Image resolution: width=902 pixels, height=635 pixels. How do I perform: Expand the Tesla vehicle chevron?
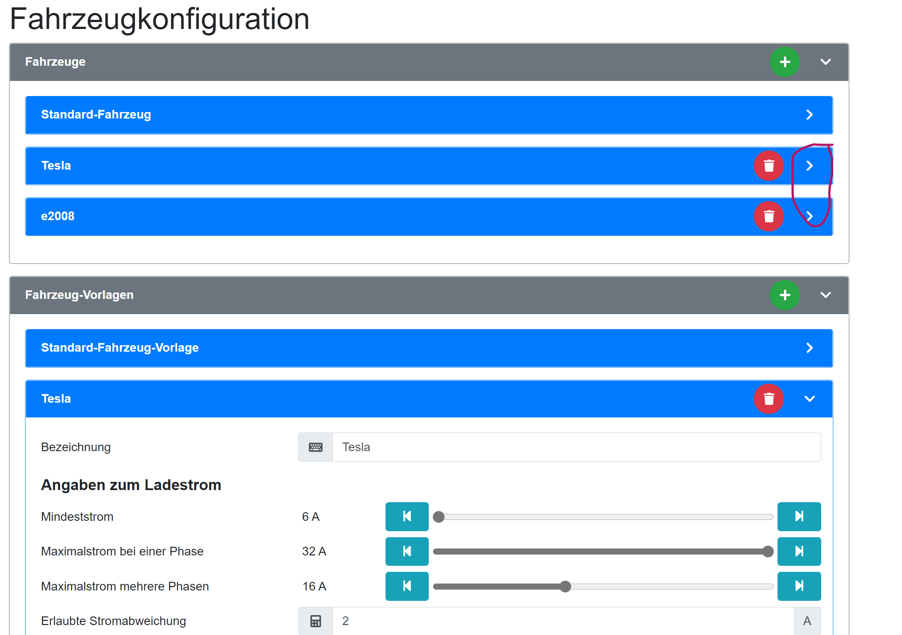[810, 166]
